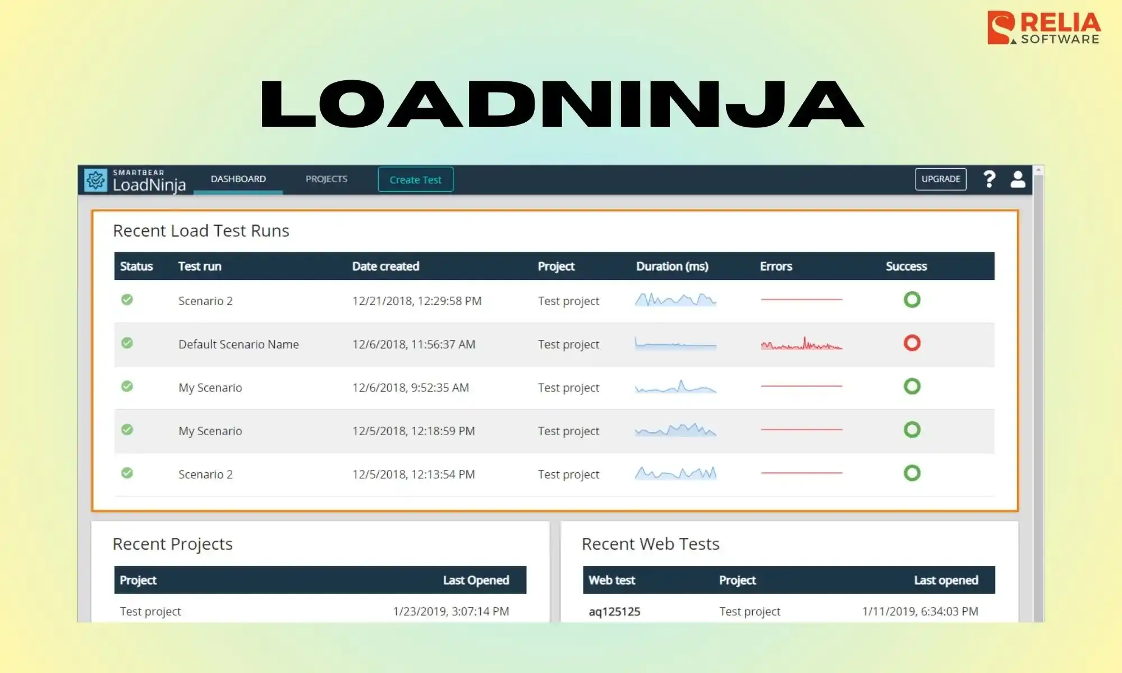
Task: Sort by Success column header
Action: tap(906, 266)
